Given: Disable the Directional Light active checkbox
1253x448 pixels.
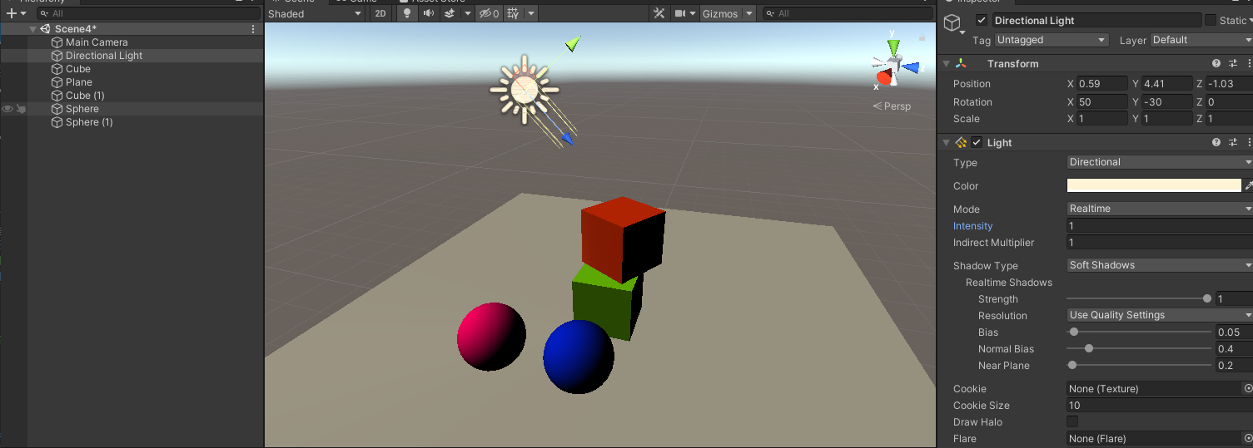Looking at the screenshot, I should [x=982, y=20].
